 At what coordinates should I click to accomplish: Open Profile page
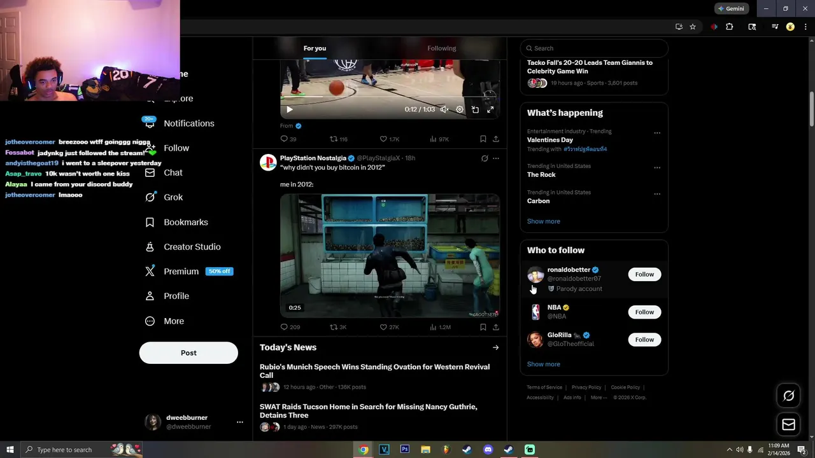pyautogui.click(x=167, y=296)
